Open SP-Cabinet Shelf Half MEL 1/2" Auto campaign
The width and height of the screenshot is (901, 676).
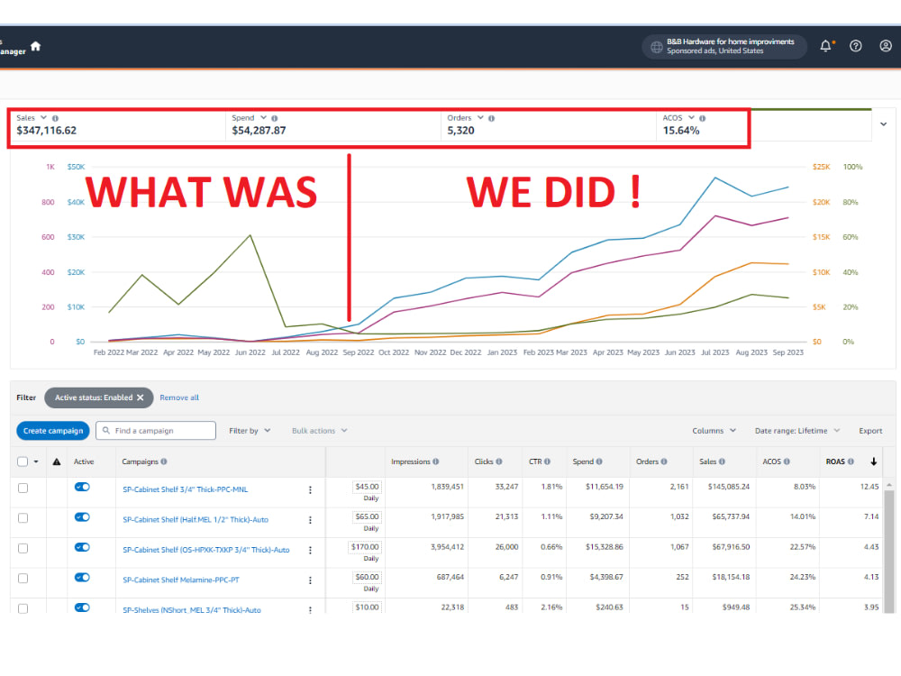click(196, 520)
